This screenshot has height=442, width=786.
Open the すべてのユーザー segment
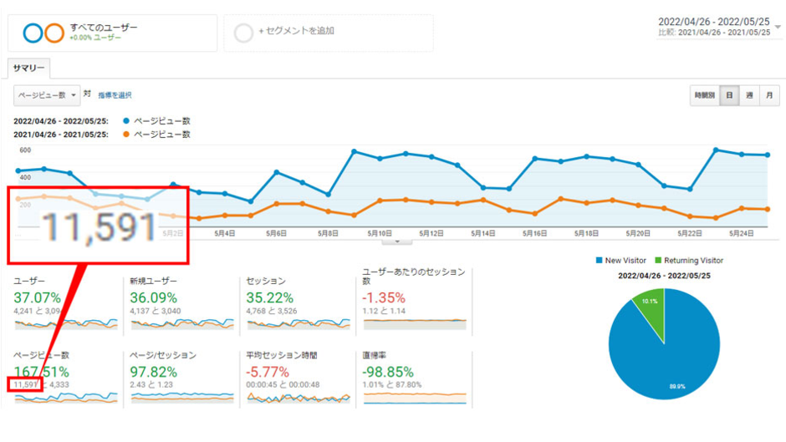(x=112, y=33)
